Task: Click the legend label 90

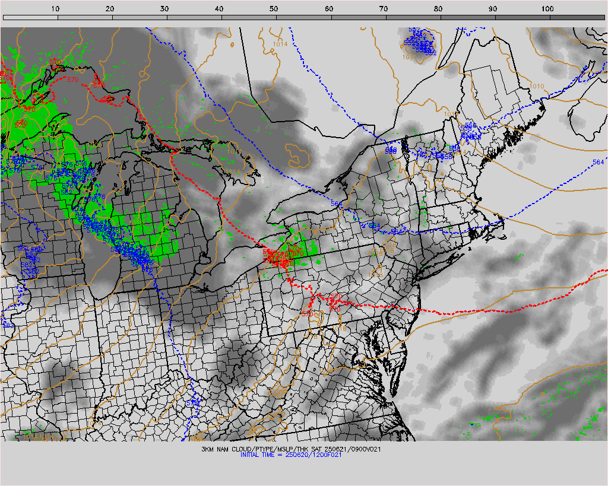Action: point(493,9)
